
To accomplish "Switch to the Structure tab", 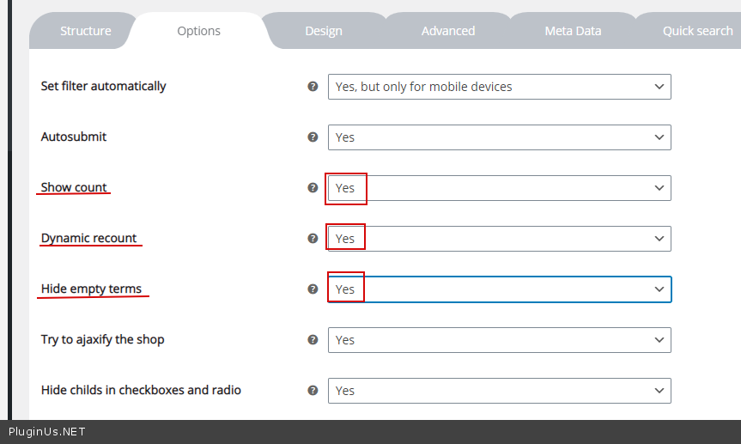I will [85, 31].
